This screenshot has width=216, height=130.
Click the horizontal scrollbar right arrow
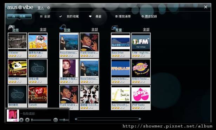click(140, 119)
